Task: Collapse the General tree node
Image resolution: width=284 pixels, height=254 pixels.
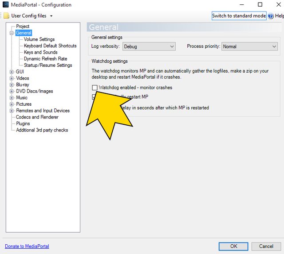Action: click(12, 33)
